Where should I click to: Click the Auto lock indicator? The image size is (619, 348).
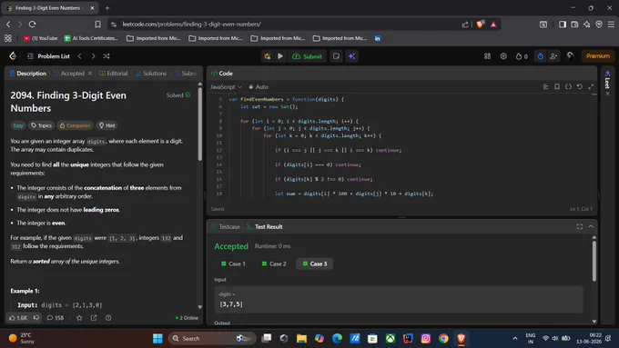[259, 86]
